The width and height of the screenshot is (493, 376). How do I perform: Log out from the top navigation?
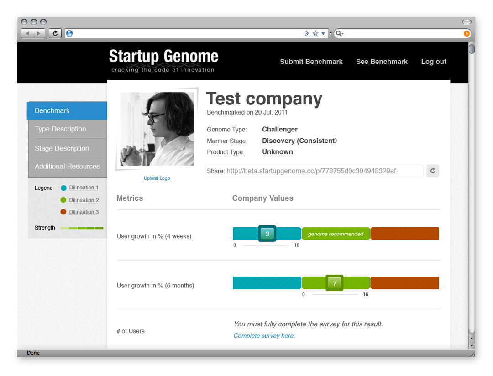[434, 62]
